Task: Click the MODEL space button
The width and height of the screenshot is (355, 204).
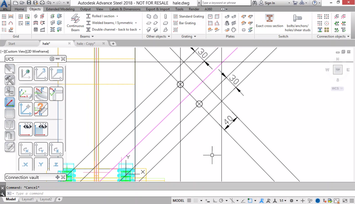Action: 178,201
